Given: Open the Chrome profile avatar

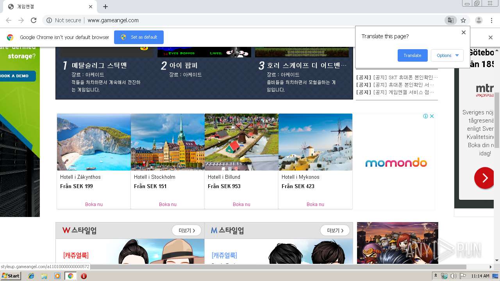Looking at the screenshot, I should 479,20.
